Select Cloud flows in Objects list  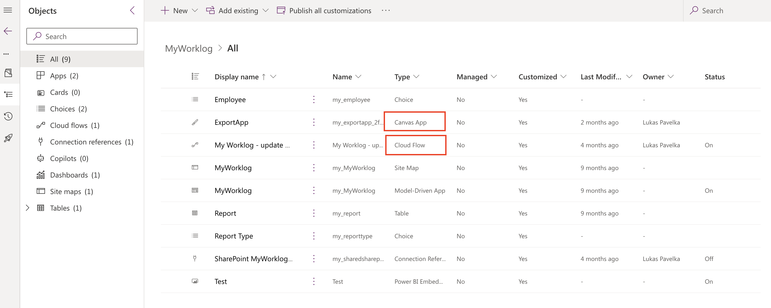74,125
